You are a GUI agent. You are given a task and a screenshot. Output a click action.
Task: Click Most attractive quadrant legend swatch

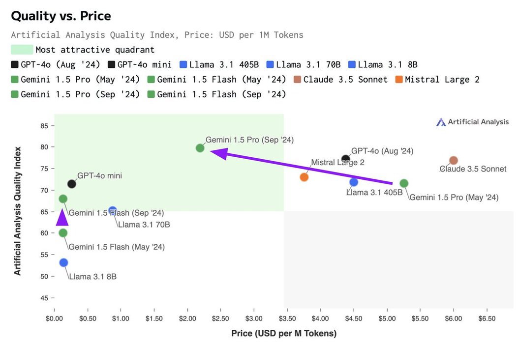click(22, 50)
